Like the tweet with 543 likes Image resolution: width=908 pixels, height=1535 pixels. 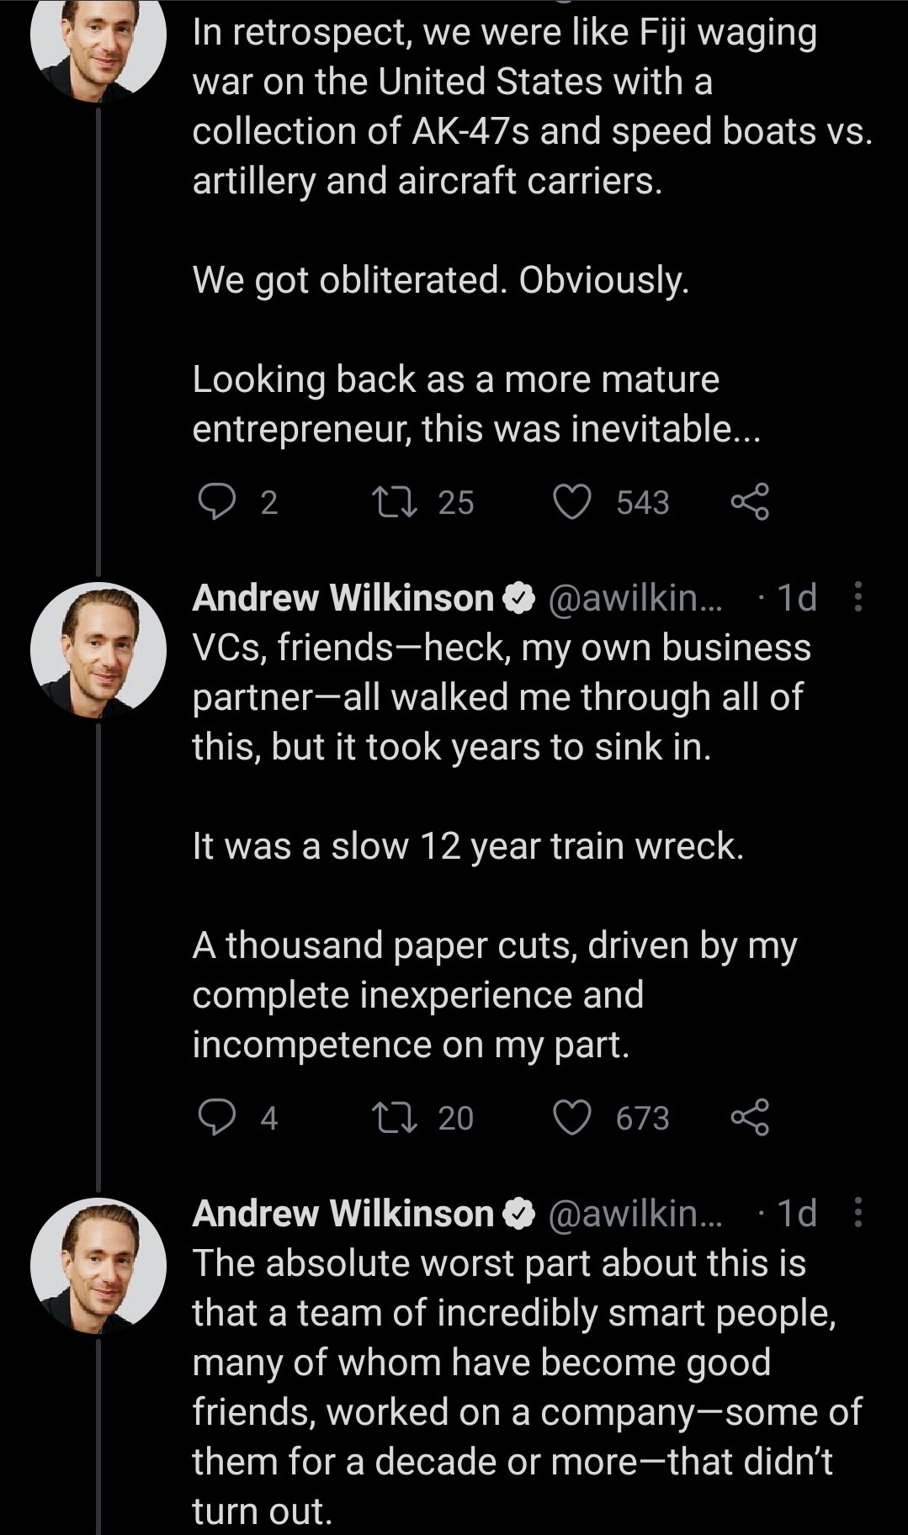572,502
